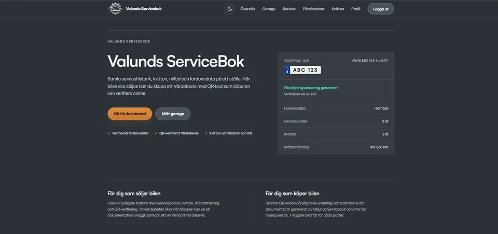498x234 pixels.
Task: Go to the Garage page
Action: [x=269, y=9]
